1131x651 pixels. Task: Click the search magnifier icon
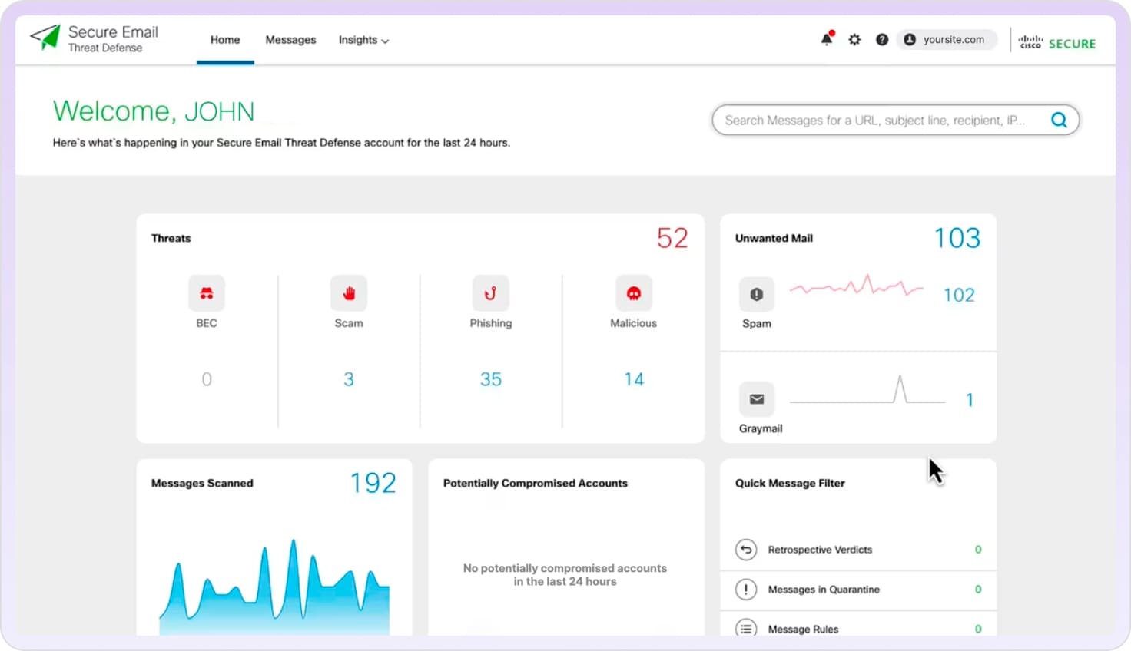pyautogui.click(x=1059, y=120)
